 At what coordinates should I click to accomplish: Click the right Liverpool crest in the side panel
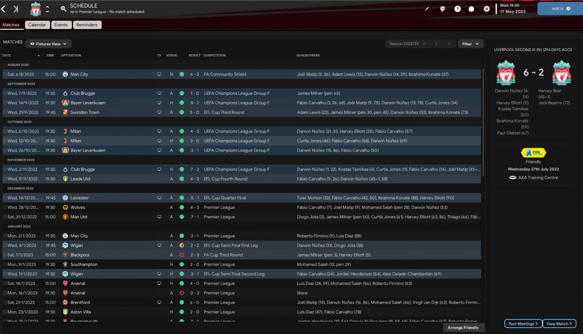click(x=562, y=72)
